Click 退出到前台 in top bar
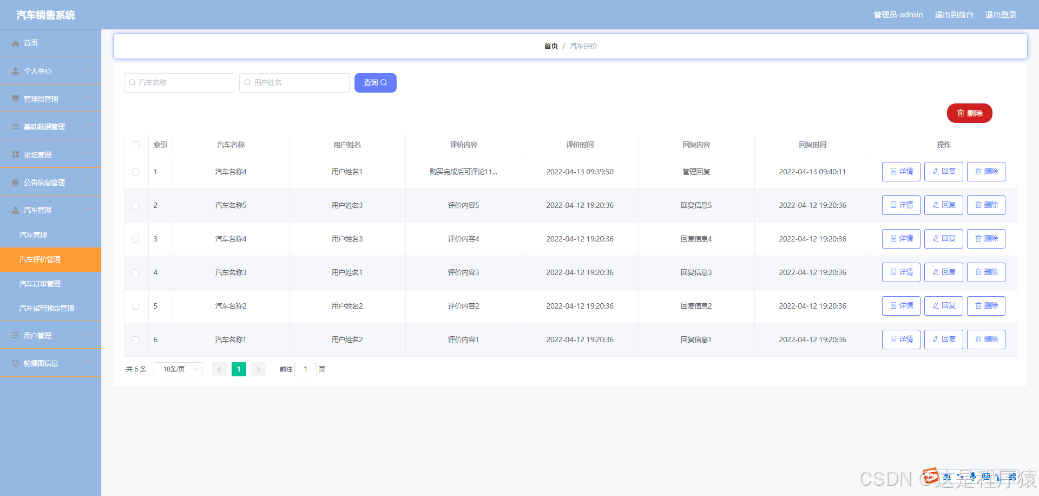Image resolution: width=1039 pixels, height=496 pixels. tap(954, 15)
